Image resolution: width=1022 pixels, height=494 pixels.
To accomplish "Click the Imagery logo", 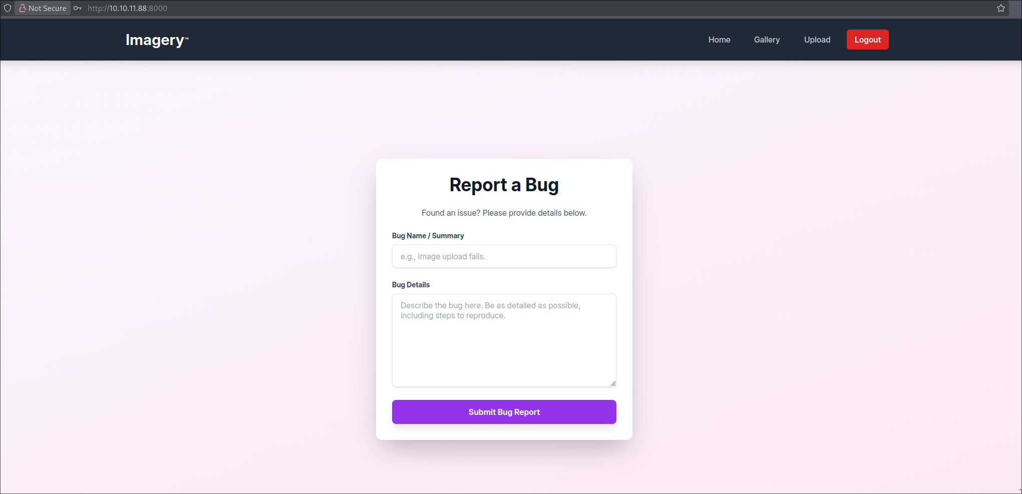I will click(x=157, y=40).
